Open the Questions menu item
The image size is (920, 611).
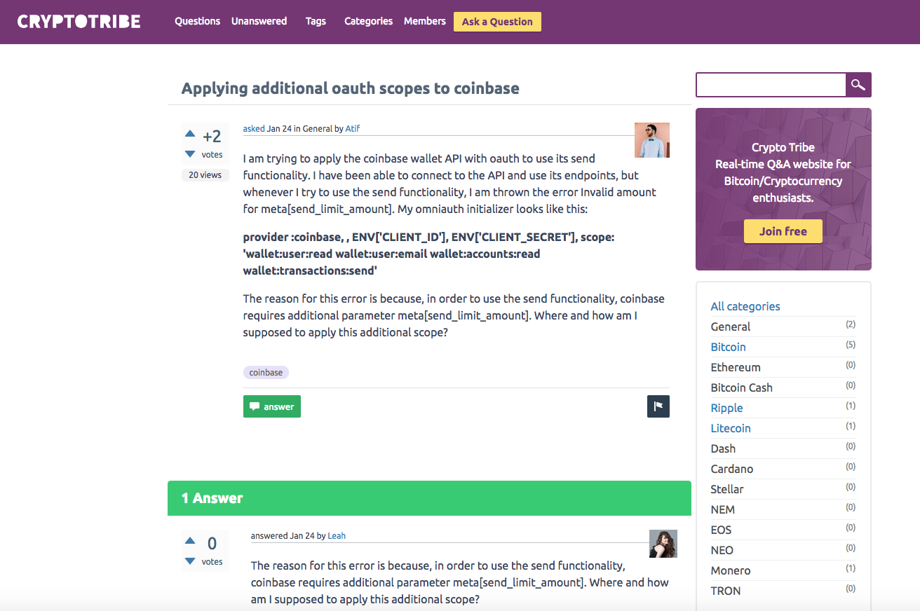(x=198, y=21)
